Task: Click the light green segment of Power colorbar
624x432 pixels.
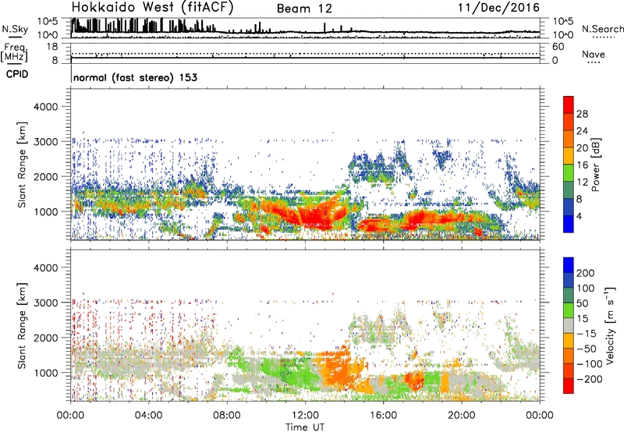Action: coord(569,173)
